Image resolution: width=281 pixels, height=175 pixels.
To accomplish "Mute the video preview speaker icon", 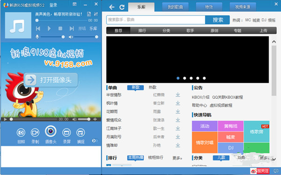I will [x=74, y=119].
